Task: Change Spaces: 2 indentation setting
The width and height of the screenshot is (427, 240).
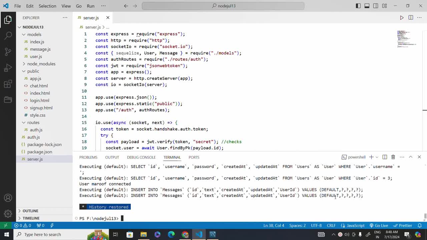Action: click(297, 225)
